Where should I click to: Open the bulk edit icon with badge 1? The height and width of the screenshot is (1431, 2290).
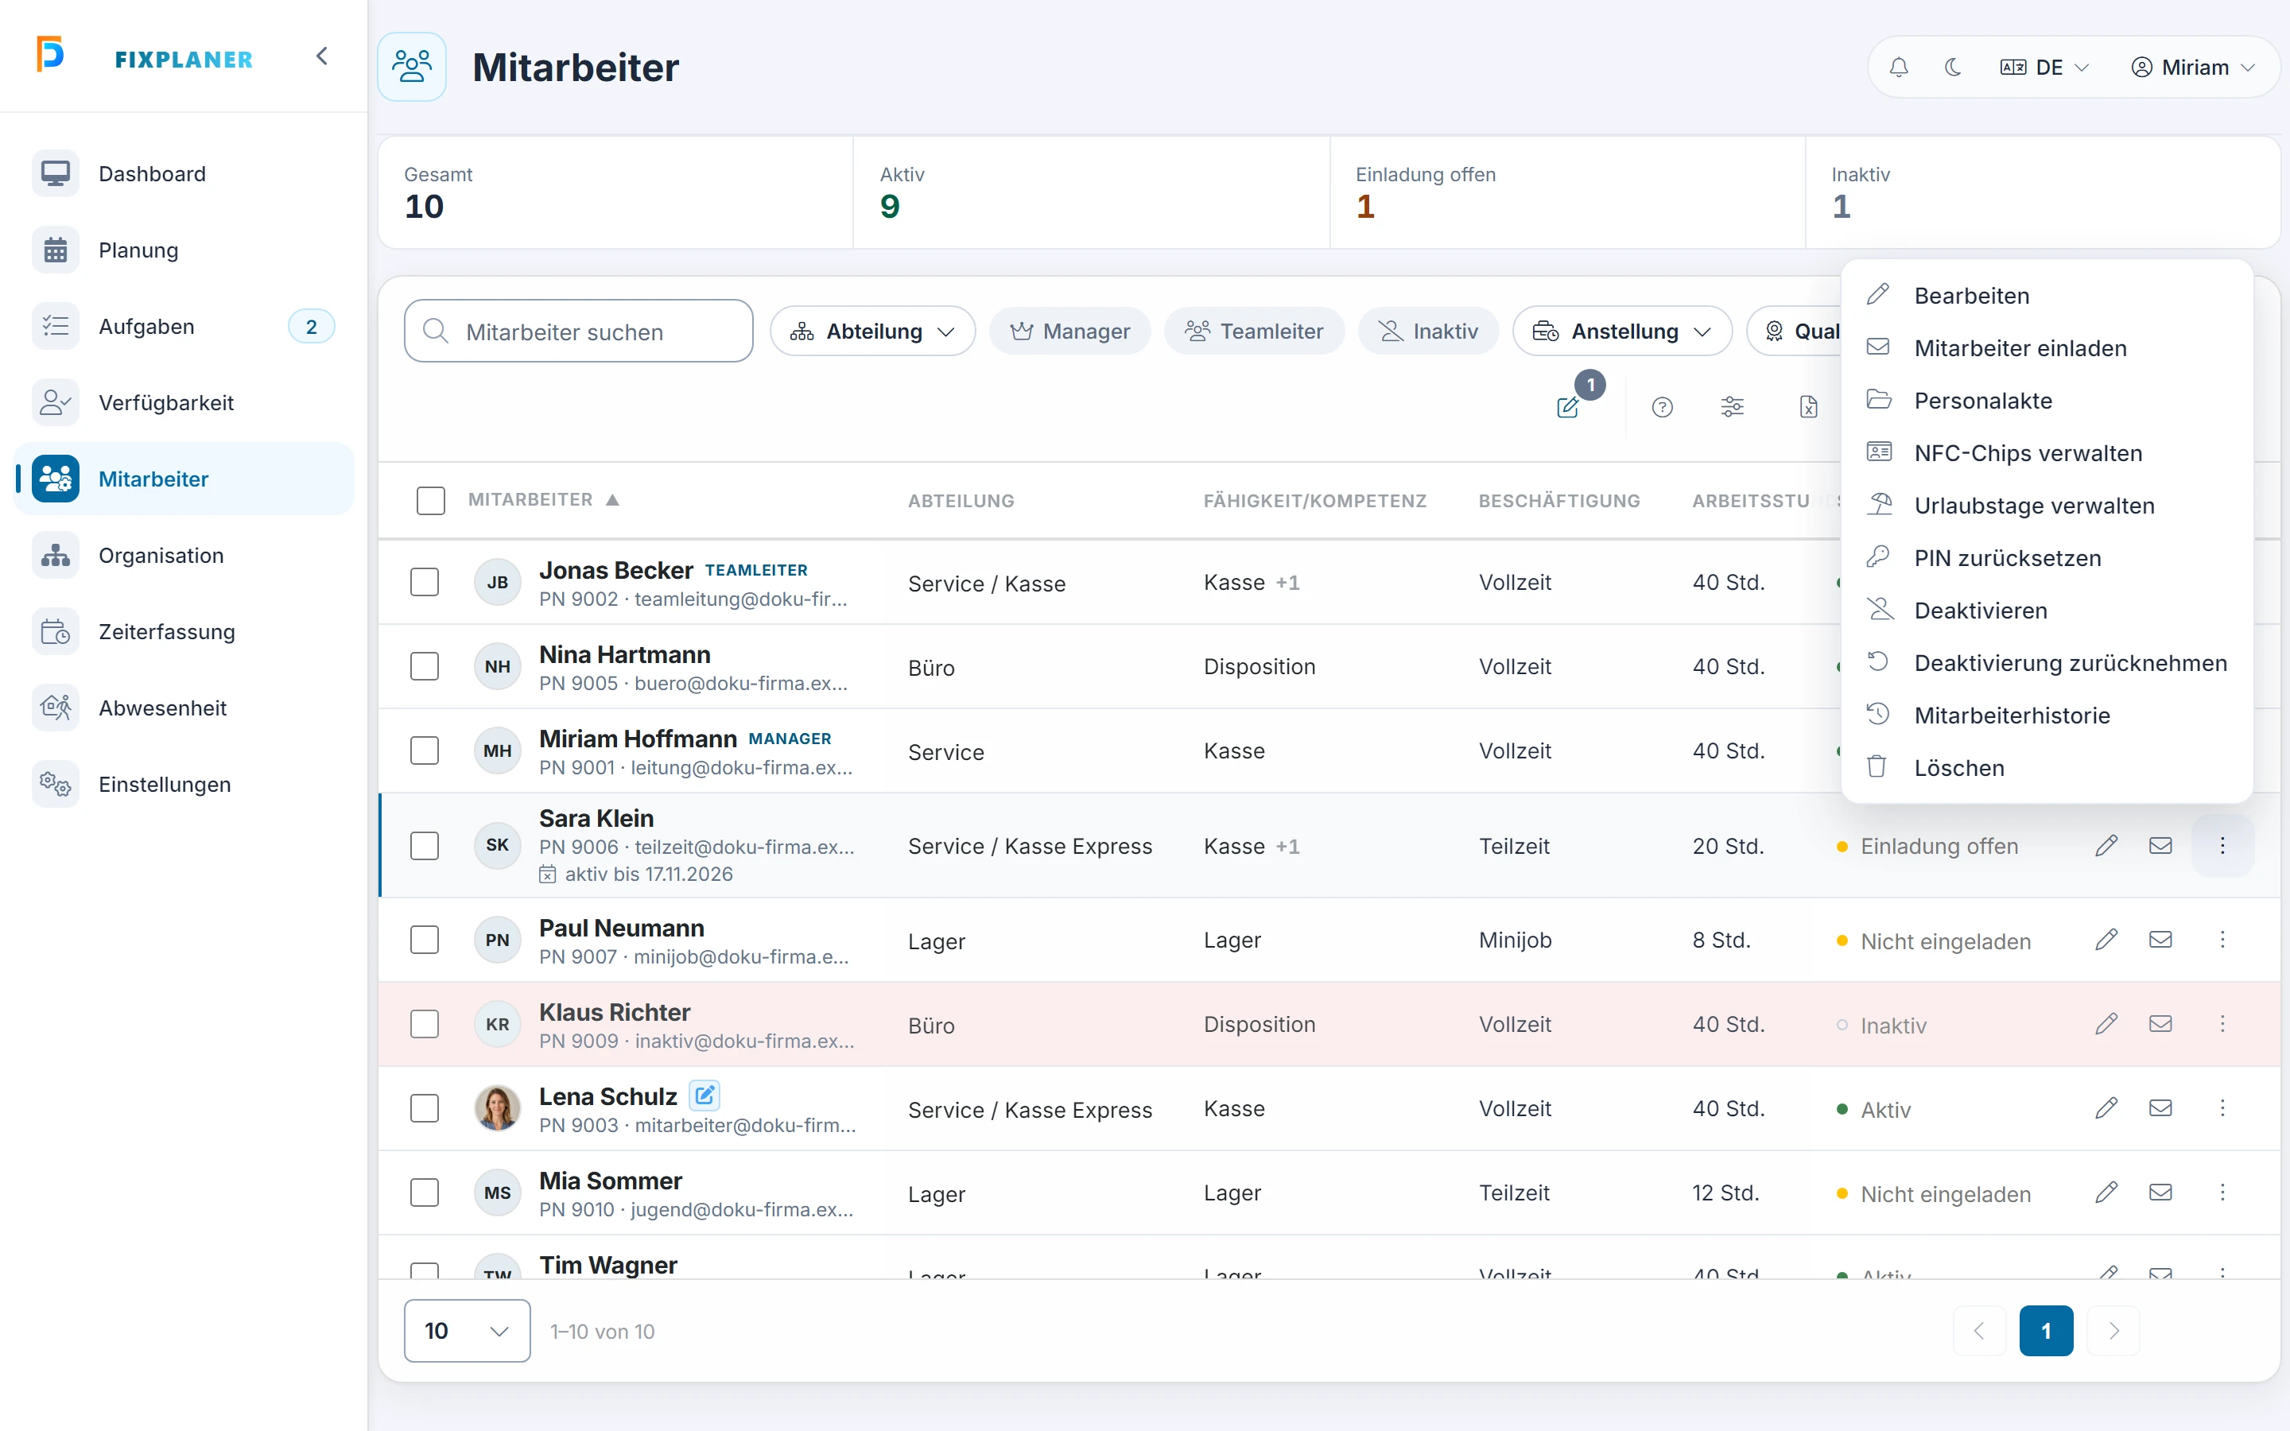pos(1568,407)
